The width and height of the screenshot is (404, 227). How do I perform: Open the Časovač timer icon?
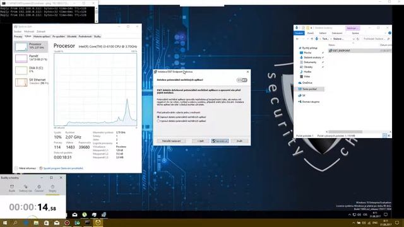39,188
